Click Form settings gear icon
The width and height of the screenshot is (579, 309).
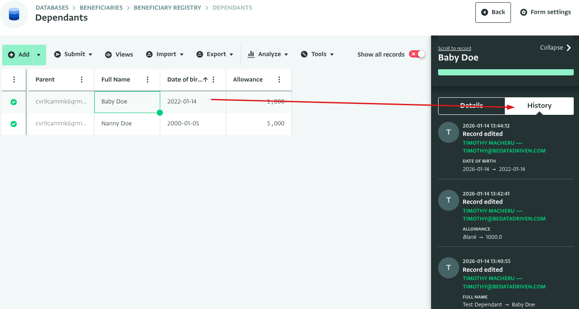(524, 12)
